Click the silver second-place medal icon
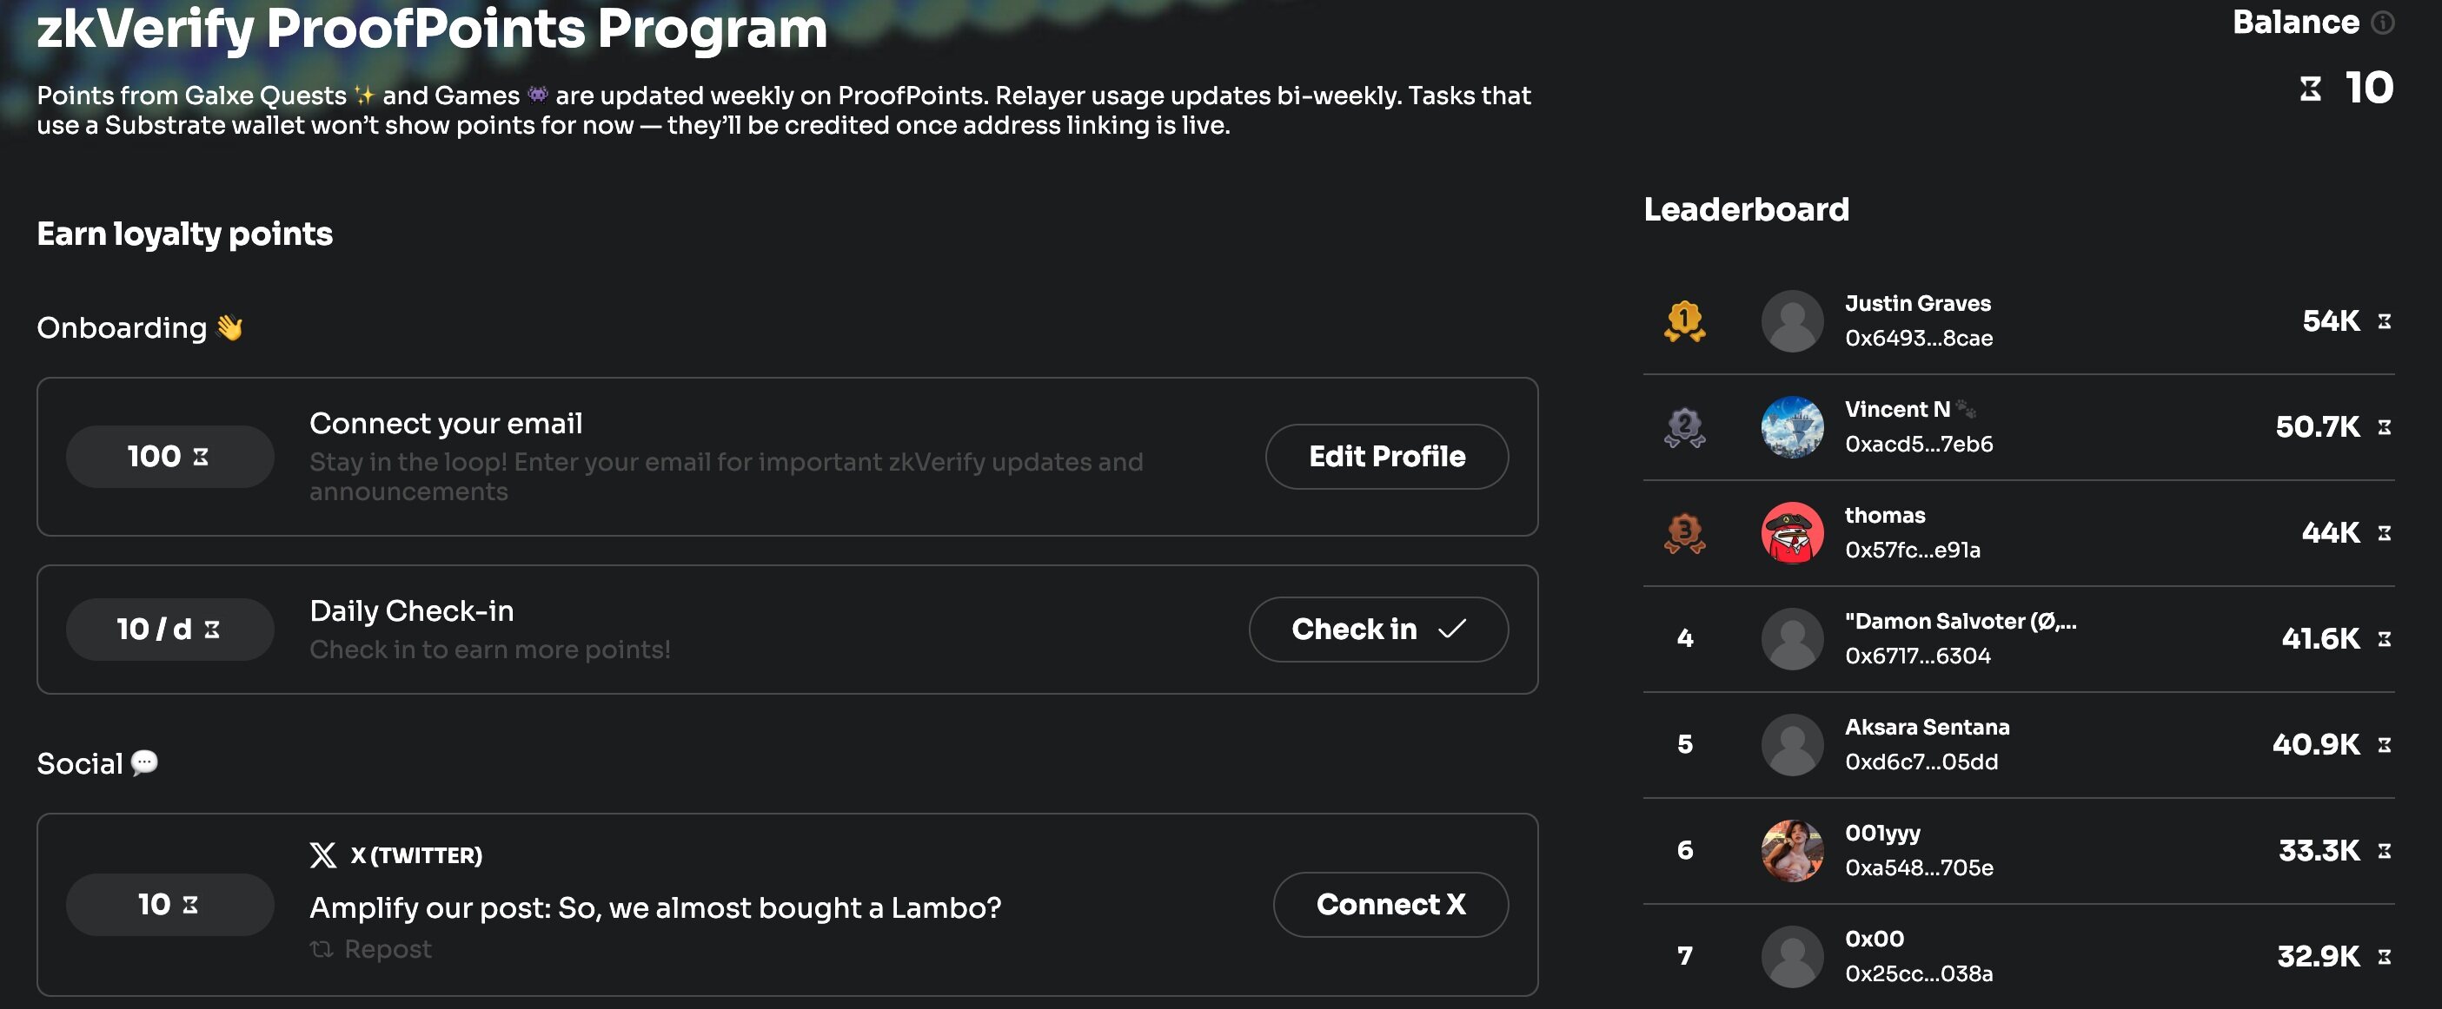The width and height of the screenshot is (2442, 1009). click(1684, 427)
